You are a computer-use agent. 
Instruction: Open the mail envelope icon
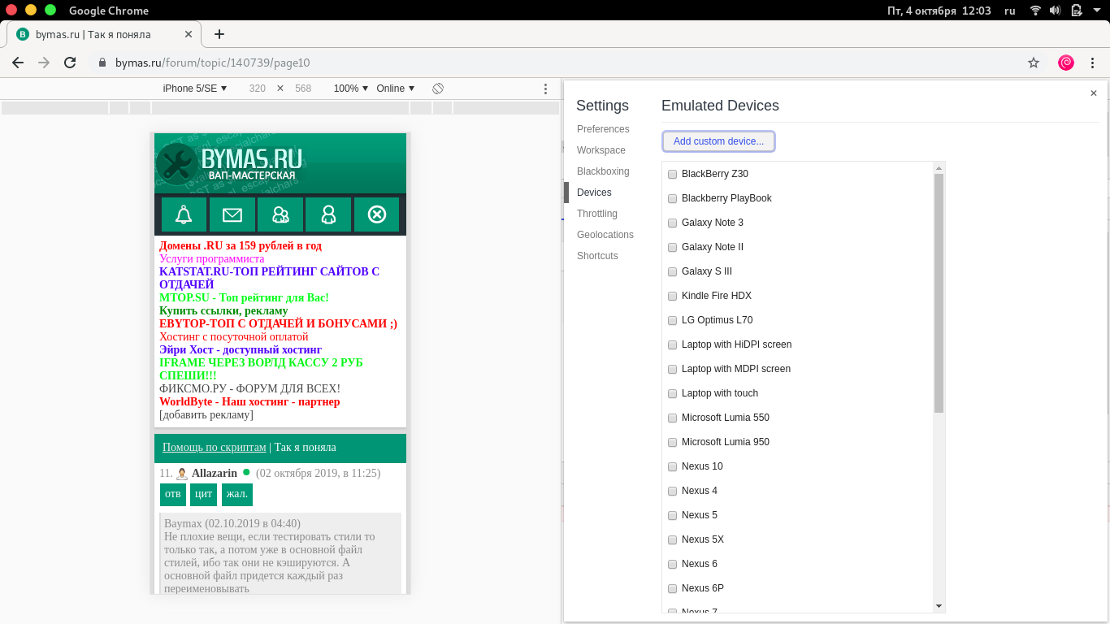tap(232, 214)
